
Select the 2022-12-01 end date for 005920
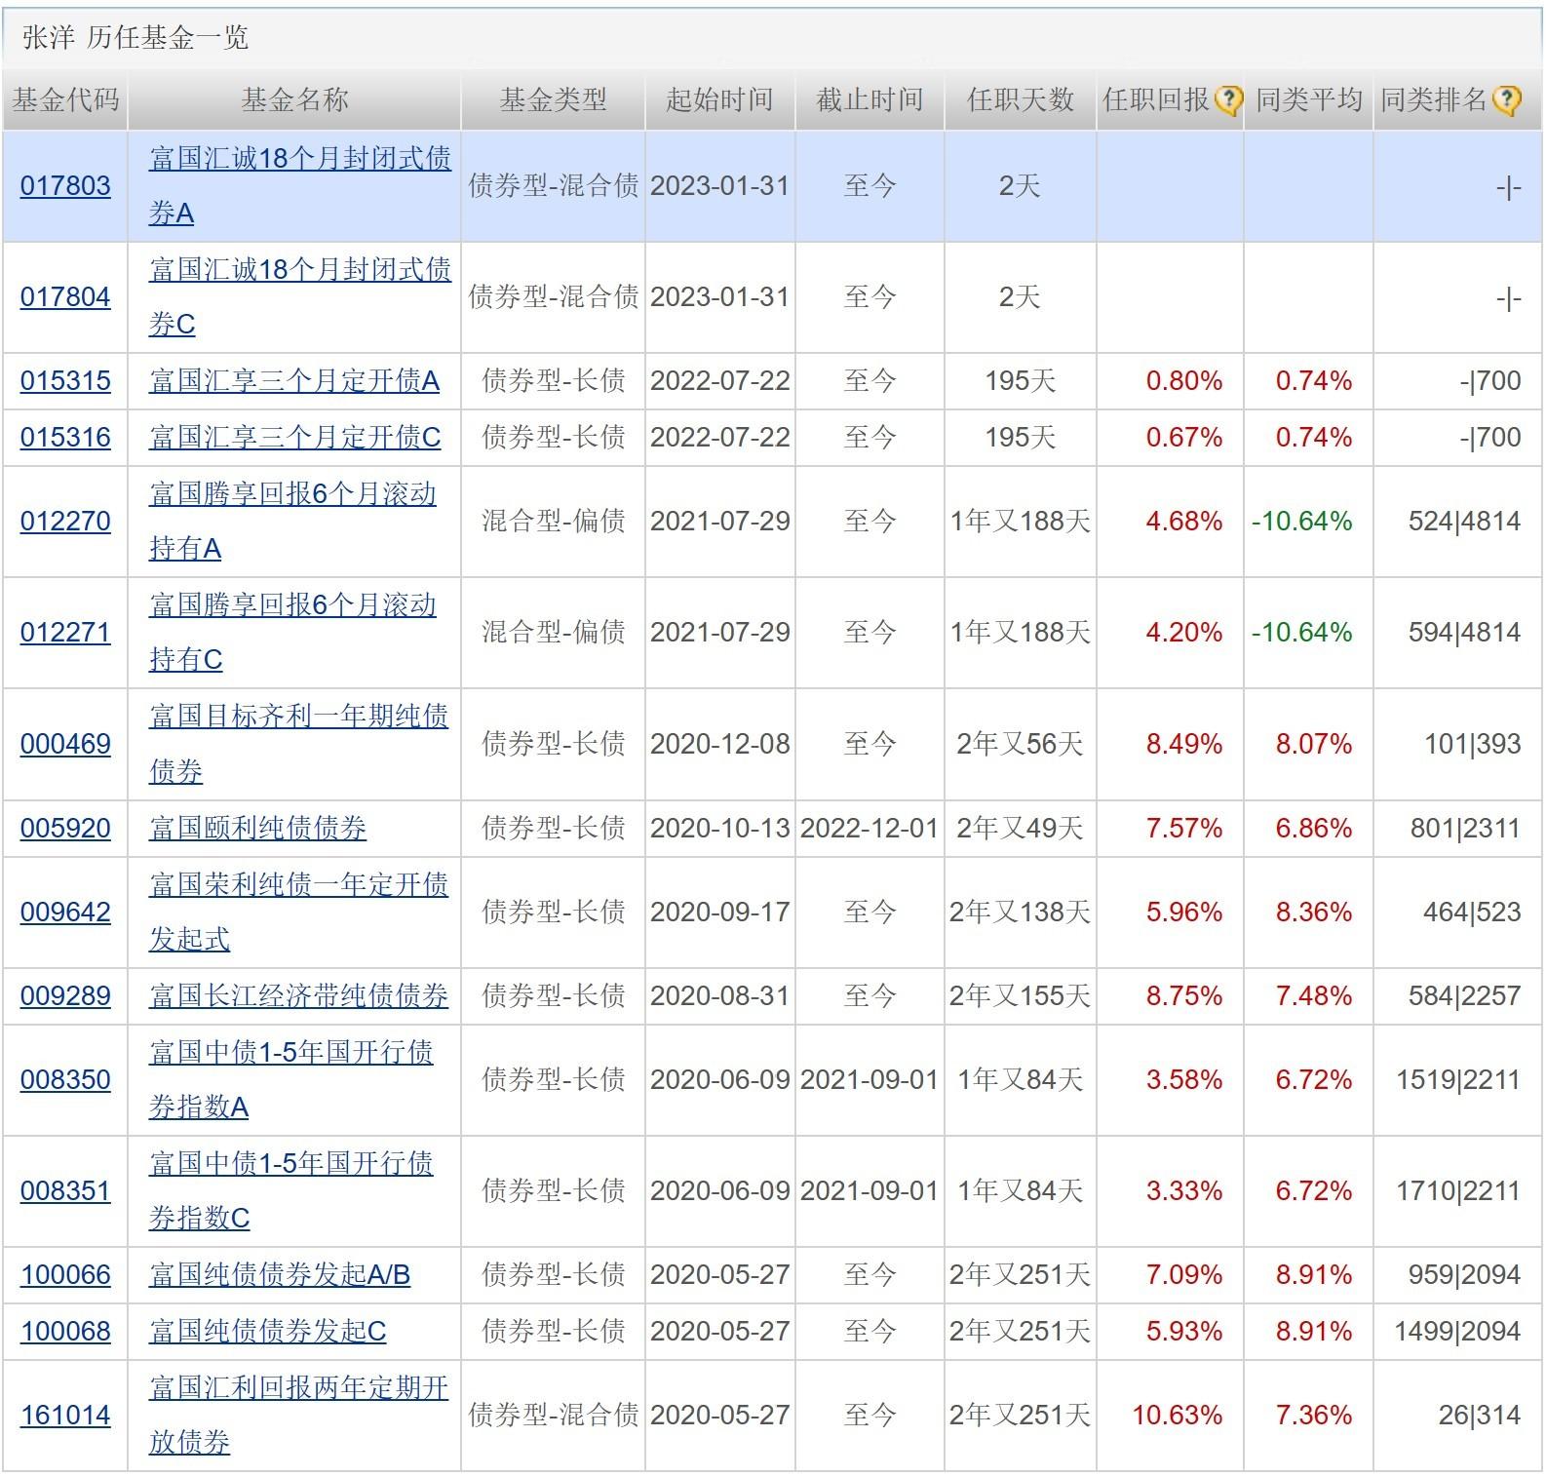[870, 829]
